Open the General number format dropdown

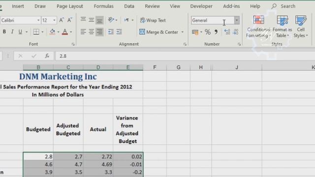pyautogui.click(x=237, y=20)
